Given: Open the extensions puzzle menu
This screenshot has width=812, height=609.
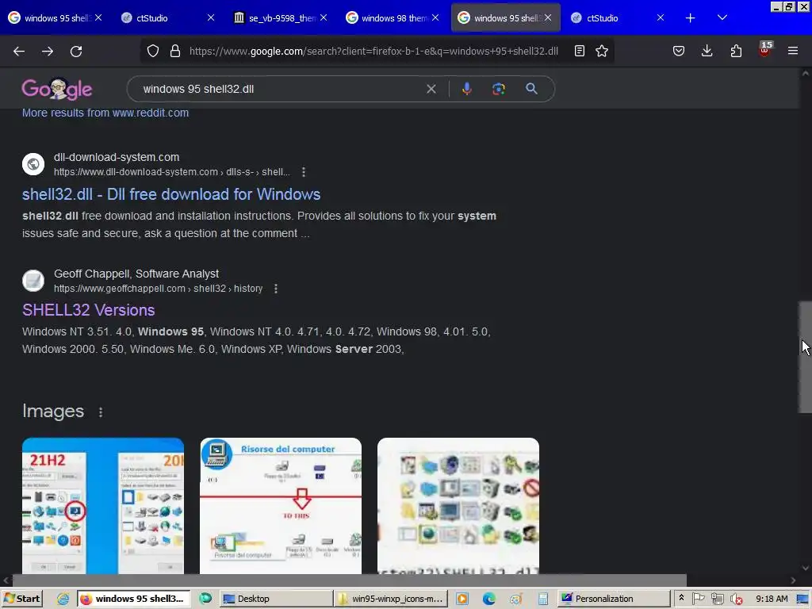Looking at the screenshot, I should pyautogui.click(x=736, y=51).
